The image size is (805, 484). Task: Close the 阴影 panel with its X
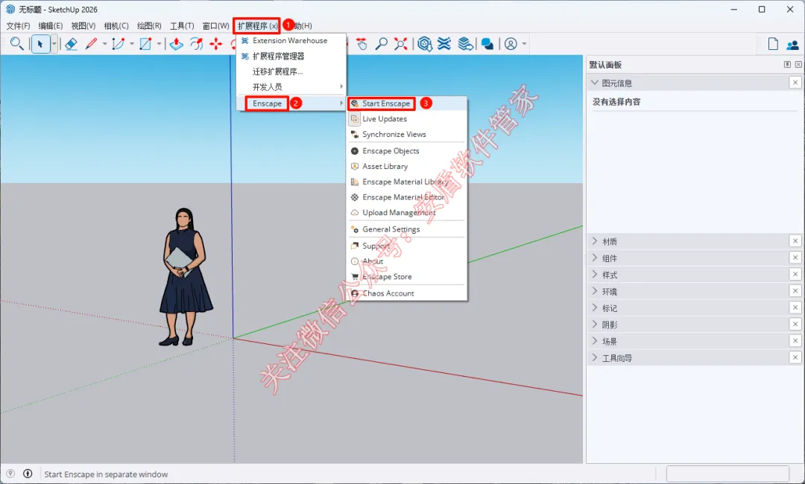click(x=795, y=324)
